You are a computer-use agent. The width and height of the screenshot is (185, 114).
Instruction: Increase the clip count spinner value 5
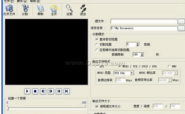click(x=137, y=43)
